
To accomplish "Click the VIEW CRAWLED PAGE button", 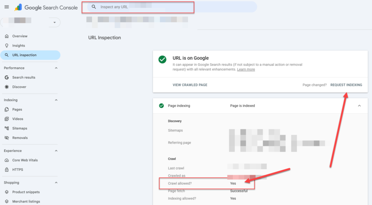I will point(190,85).
